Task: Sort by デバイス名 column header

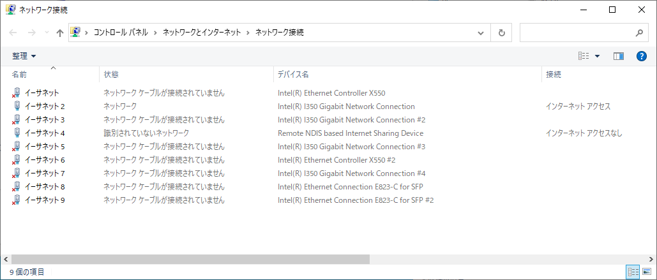Action: tap(293, 75)
